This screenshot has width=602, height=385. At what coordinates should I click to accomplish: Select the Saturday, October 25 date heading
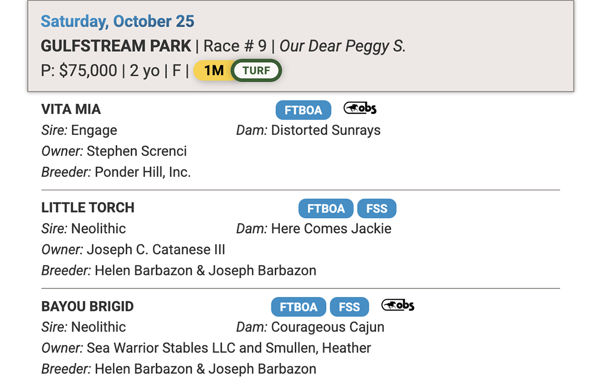[x=117, y=22]
